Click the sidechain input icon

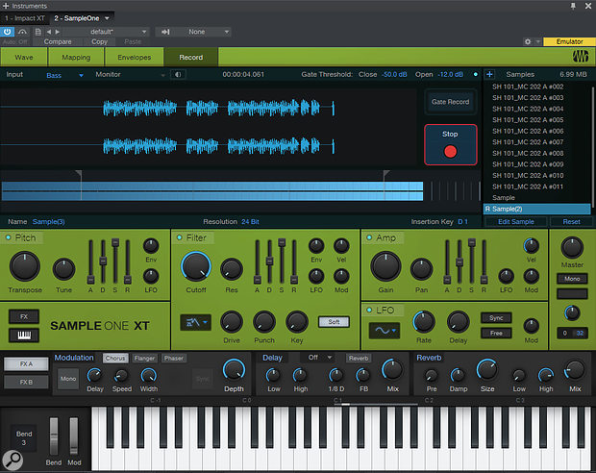[x=165, y=32]
